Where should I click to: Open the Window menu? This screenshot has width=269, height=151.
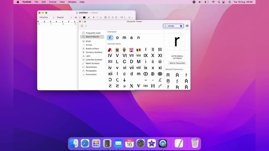[72, 2]
